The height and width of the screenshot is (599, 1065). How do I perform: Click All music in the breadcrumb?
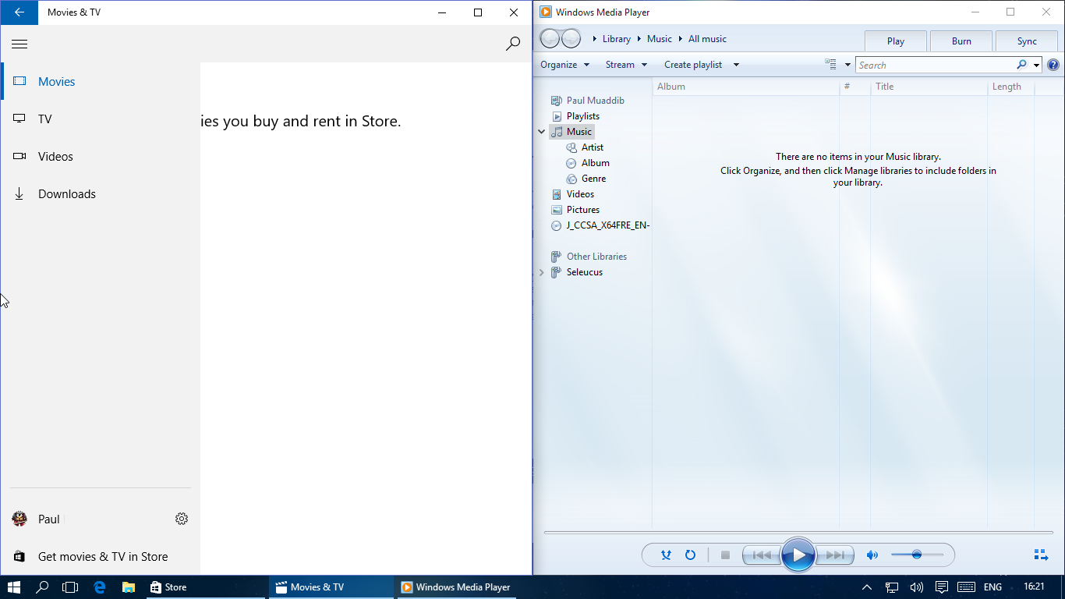pos(707,39)
